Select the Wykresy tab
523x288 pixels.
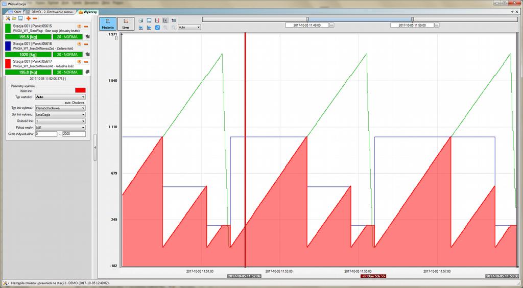88,12
